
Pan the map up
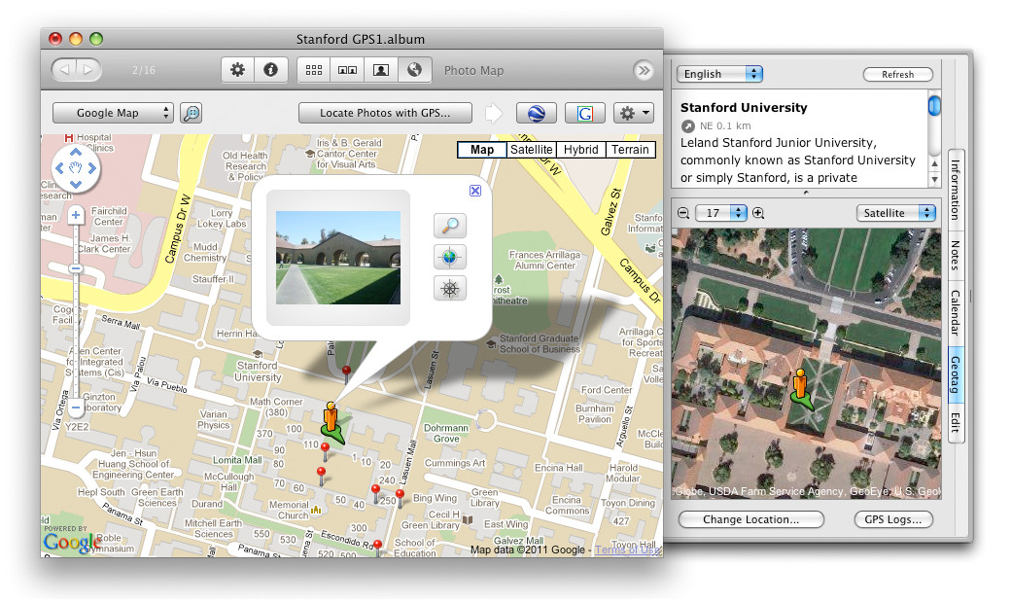pos(76,152)
